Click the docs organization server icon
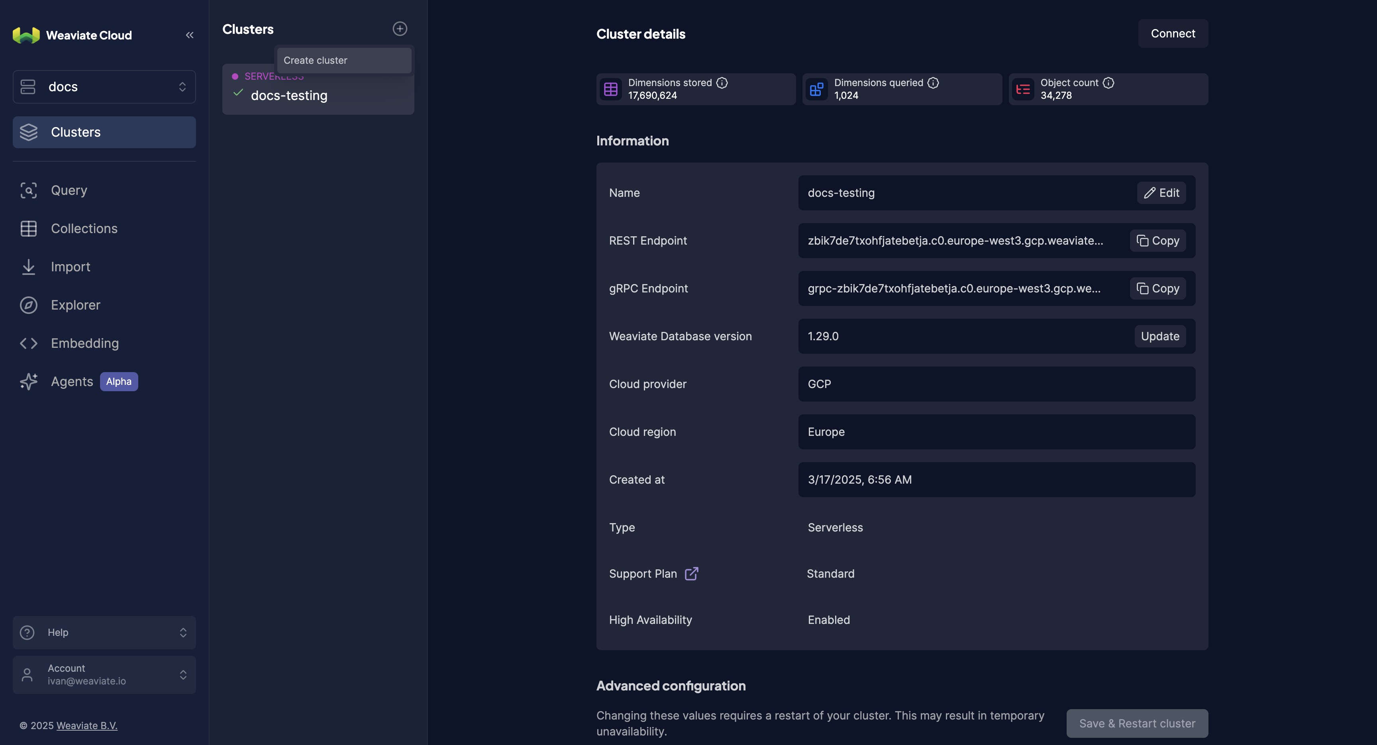1377x745 pixels. pyautogui.click(x=28, y=86)
